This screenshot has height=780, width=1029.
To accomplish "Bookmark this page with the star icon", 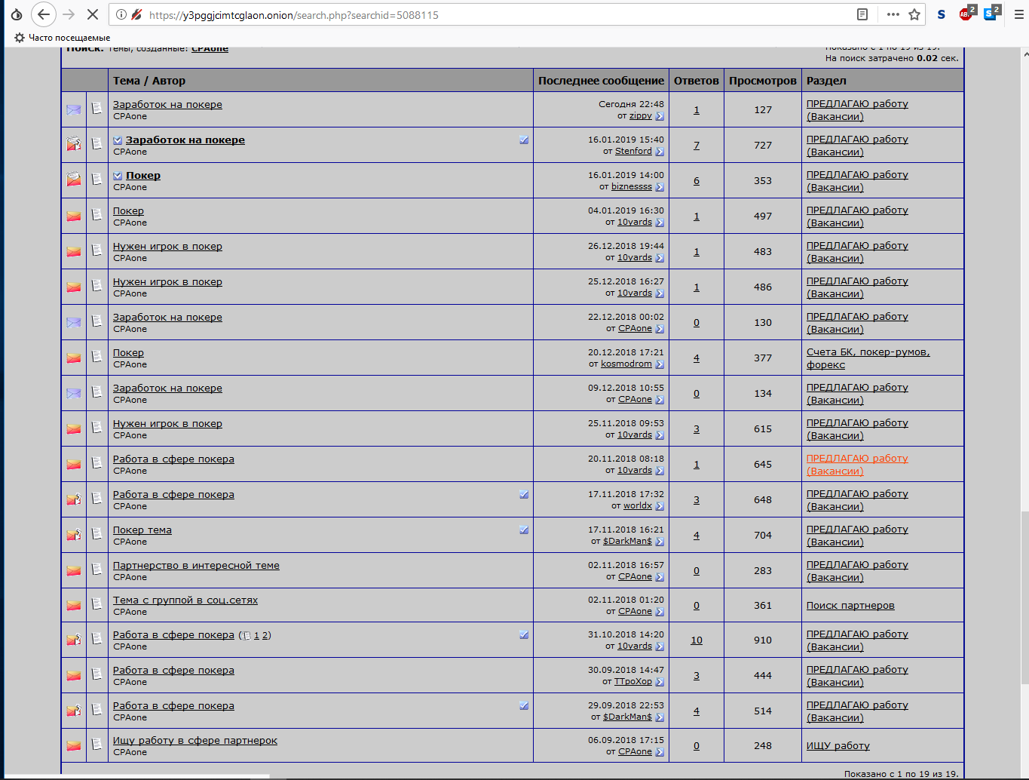I will tap(914, 14).
